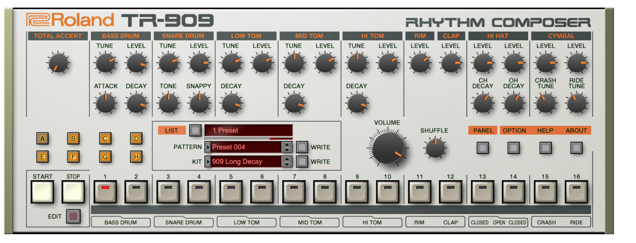
Task: Click the PATTERN preset stepper arrows
Action: tap(287, 147)
